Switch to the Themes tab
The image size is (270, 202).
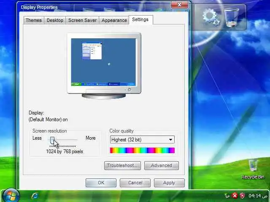[34, 20]
